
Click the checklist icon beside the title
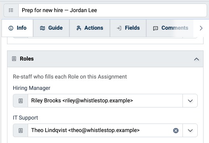coord(11,10)
